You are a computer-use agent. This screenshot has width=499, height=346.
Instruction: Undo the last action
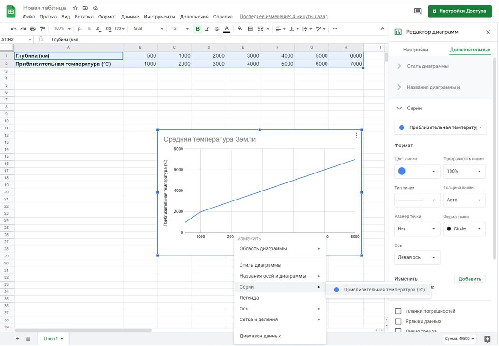tap(13, 29)
